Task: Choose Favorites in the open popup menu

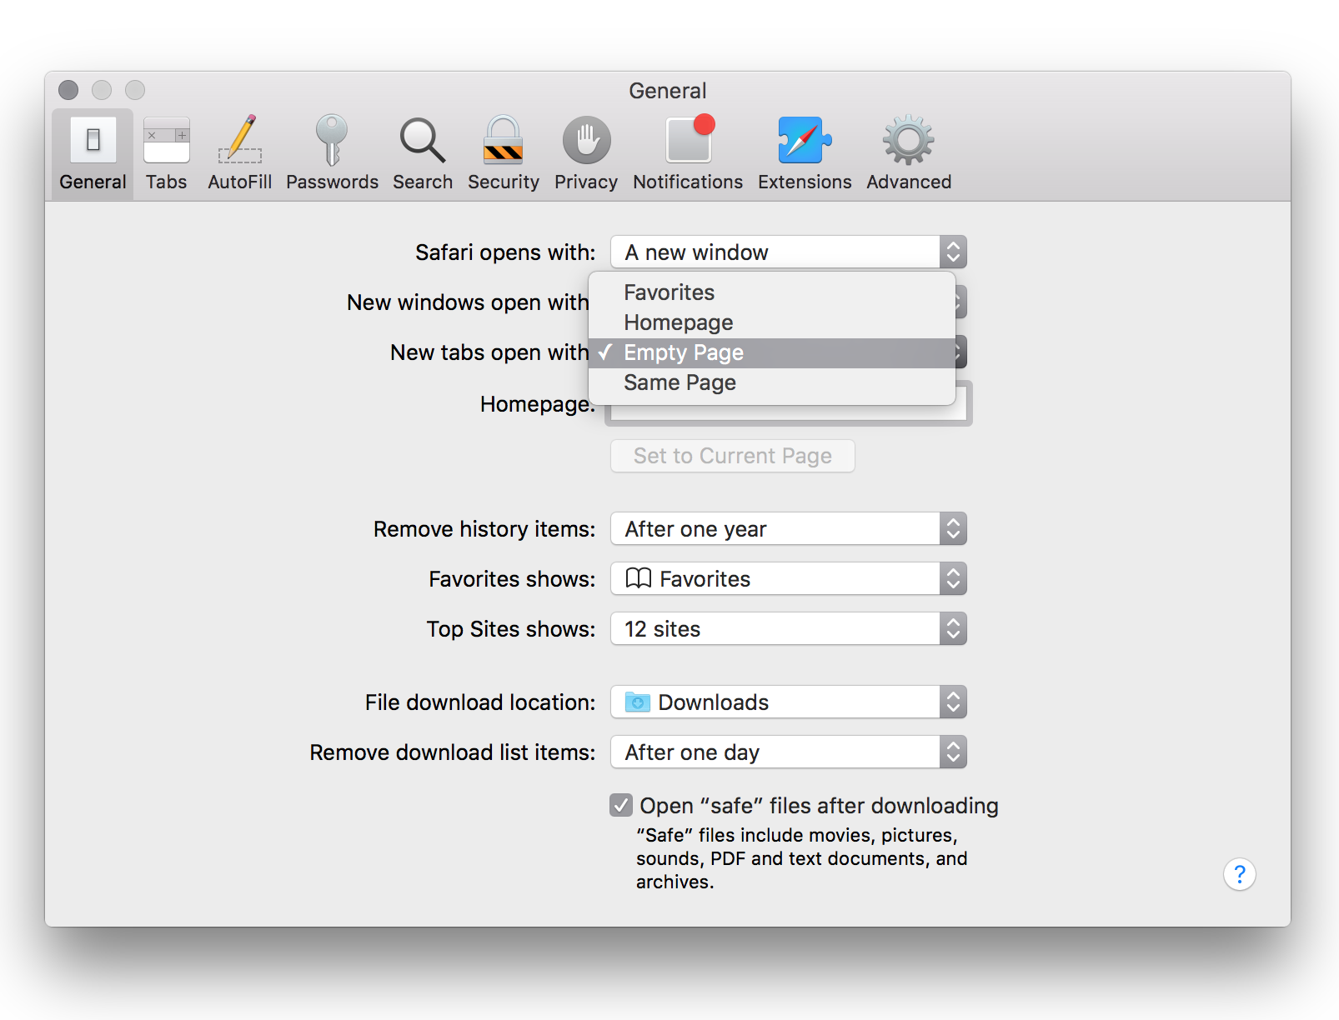Action: coord(772,292)
